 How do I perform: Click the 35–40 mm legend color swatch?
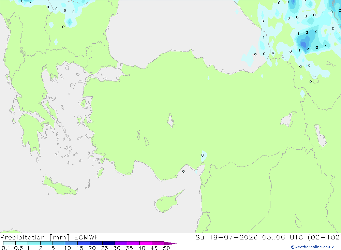coord(133,243)
